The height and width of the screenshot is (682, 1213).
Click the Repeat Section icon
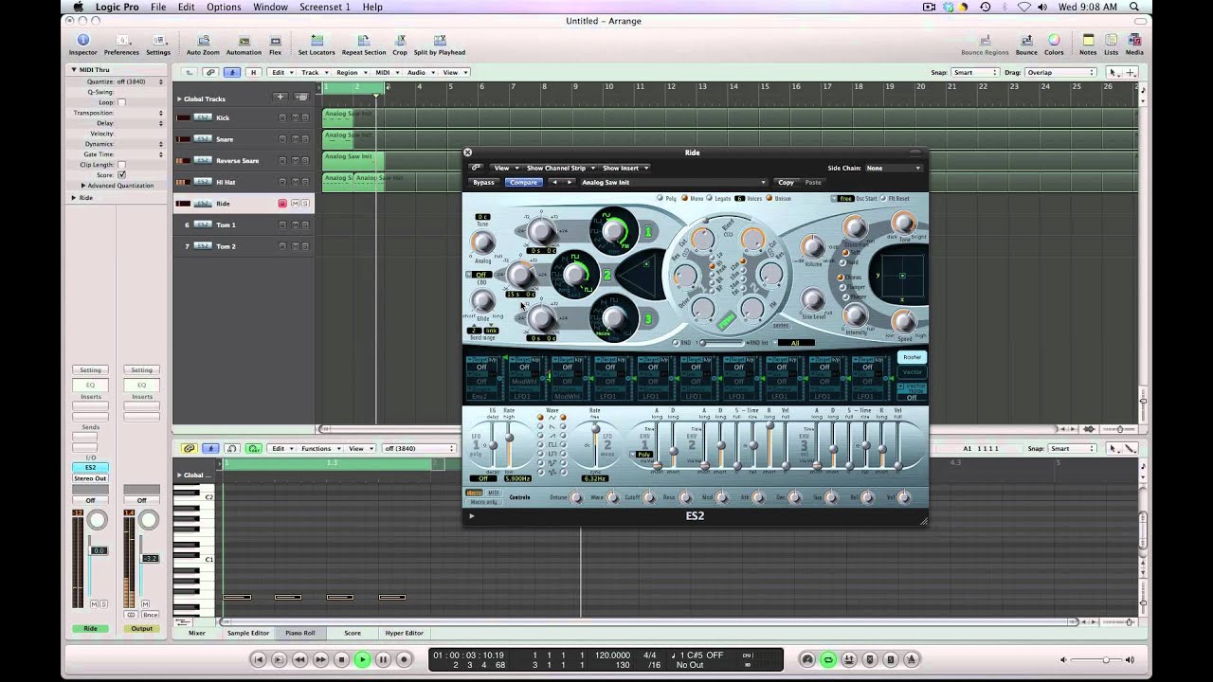[x=363, y=40]
